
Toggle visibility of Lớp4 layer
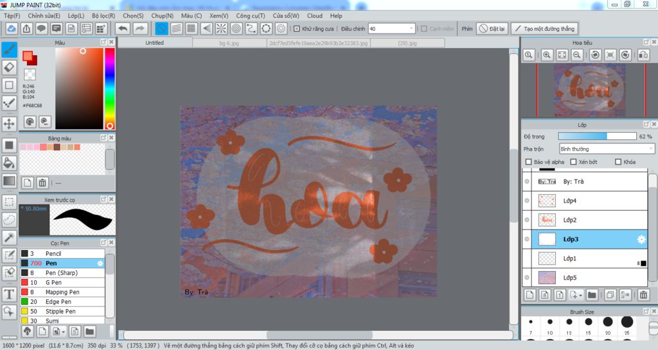pos(527,201)
